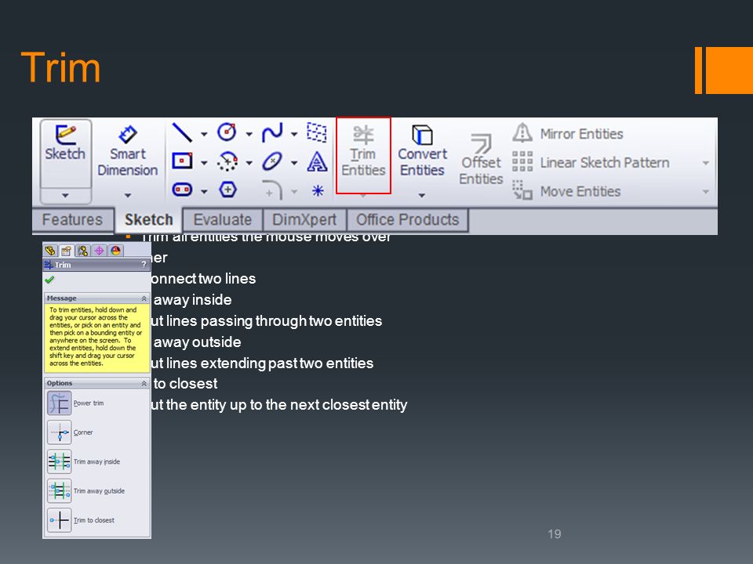Open the Arc tool dropdown arrow
The image size is (753, 564).
[x=249, y=163]
